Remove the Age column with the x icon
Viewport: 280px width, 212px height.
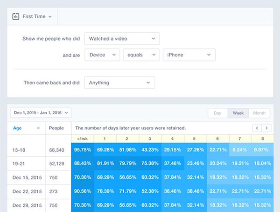[38, 128]
